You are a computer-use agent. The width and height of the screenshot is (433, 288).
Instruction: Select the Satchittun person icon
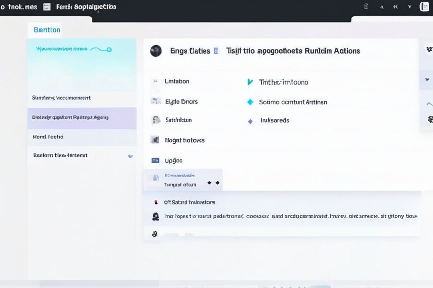pyautogui.click(x=156, y=120)
